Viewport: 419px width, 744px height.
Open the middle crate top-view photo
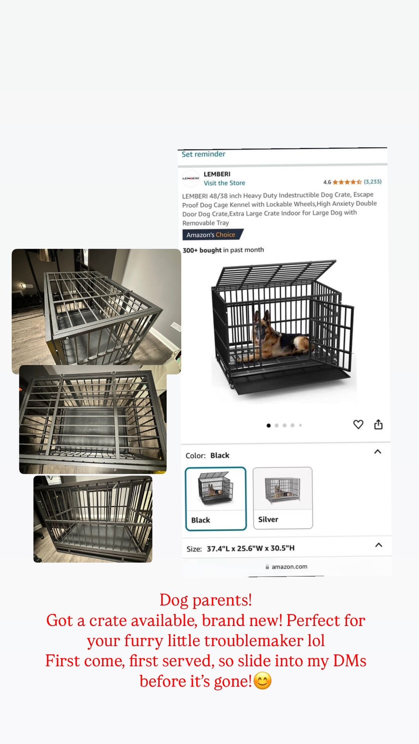point(93,419)
